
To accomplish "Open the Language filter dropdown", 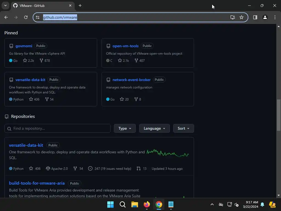I will (x=154, y=129).
